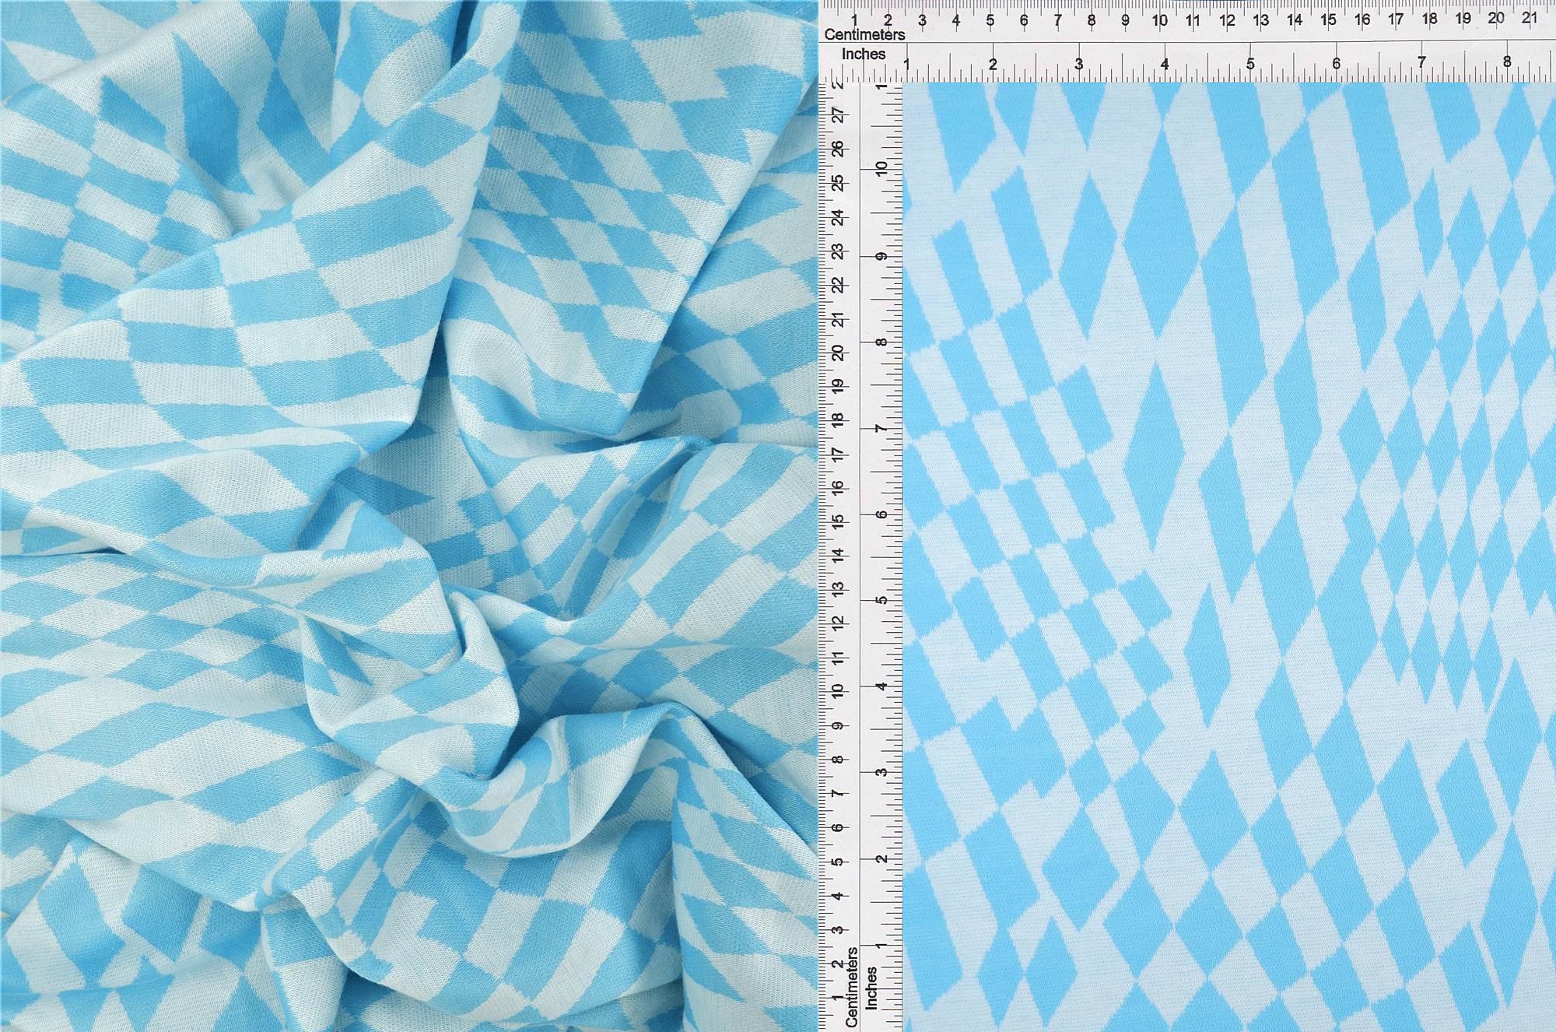1556x1032 pixels.
Task: Click the flat fabric swatch beside the rulers
Action: (x=1228, y=556)
